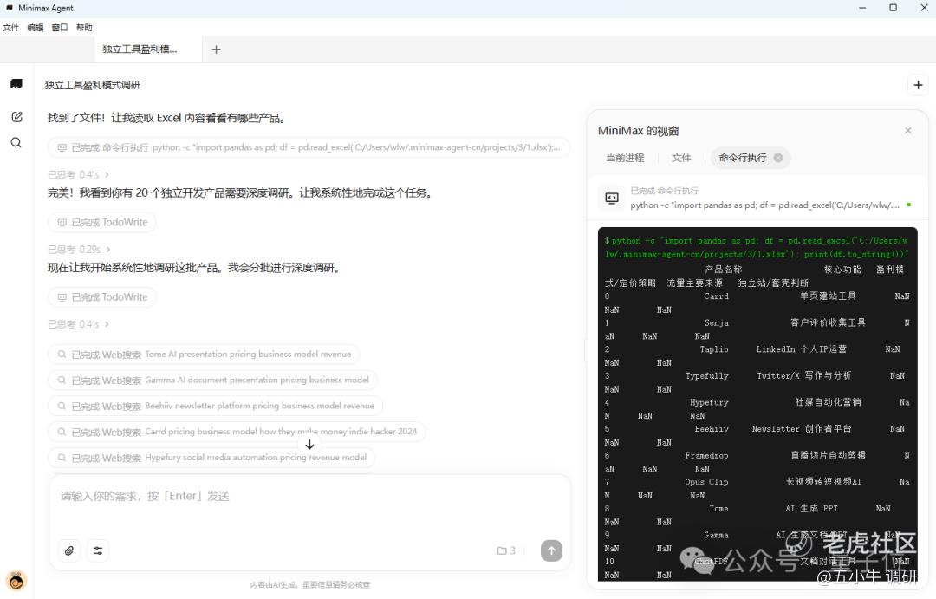This screenshot has height=599, width=936.
Task: Click the terminal icon in command header
Action: pos(612,198)
